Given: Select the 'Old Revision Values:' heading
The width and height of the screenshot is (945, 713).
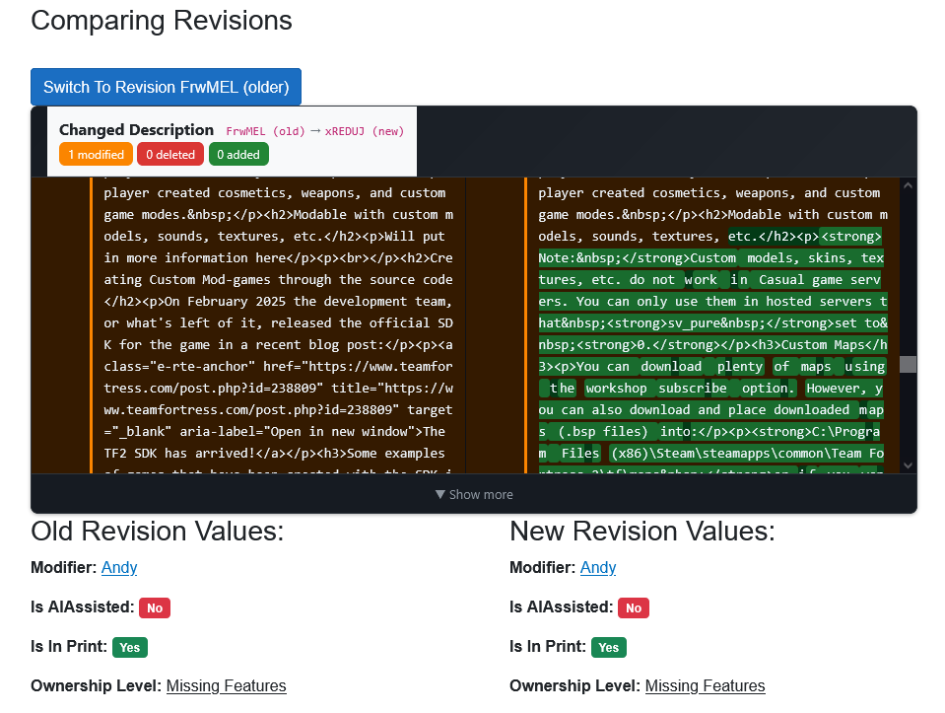Looking at the screenshot, I should click(158, 532).
